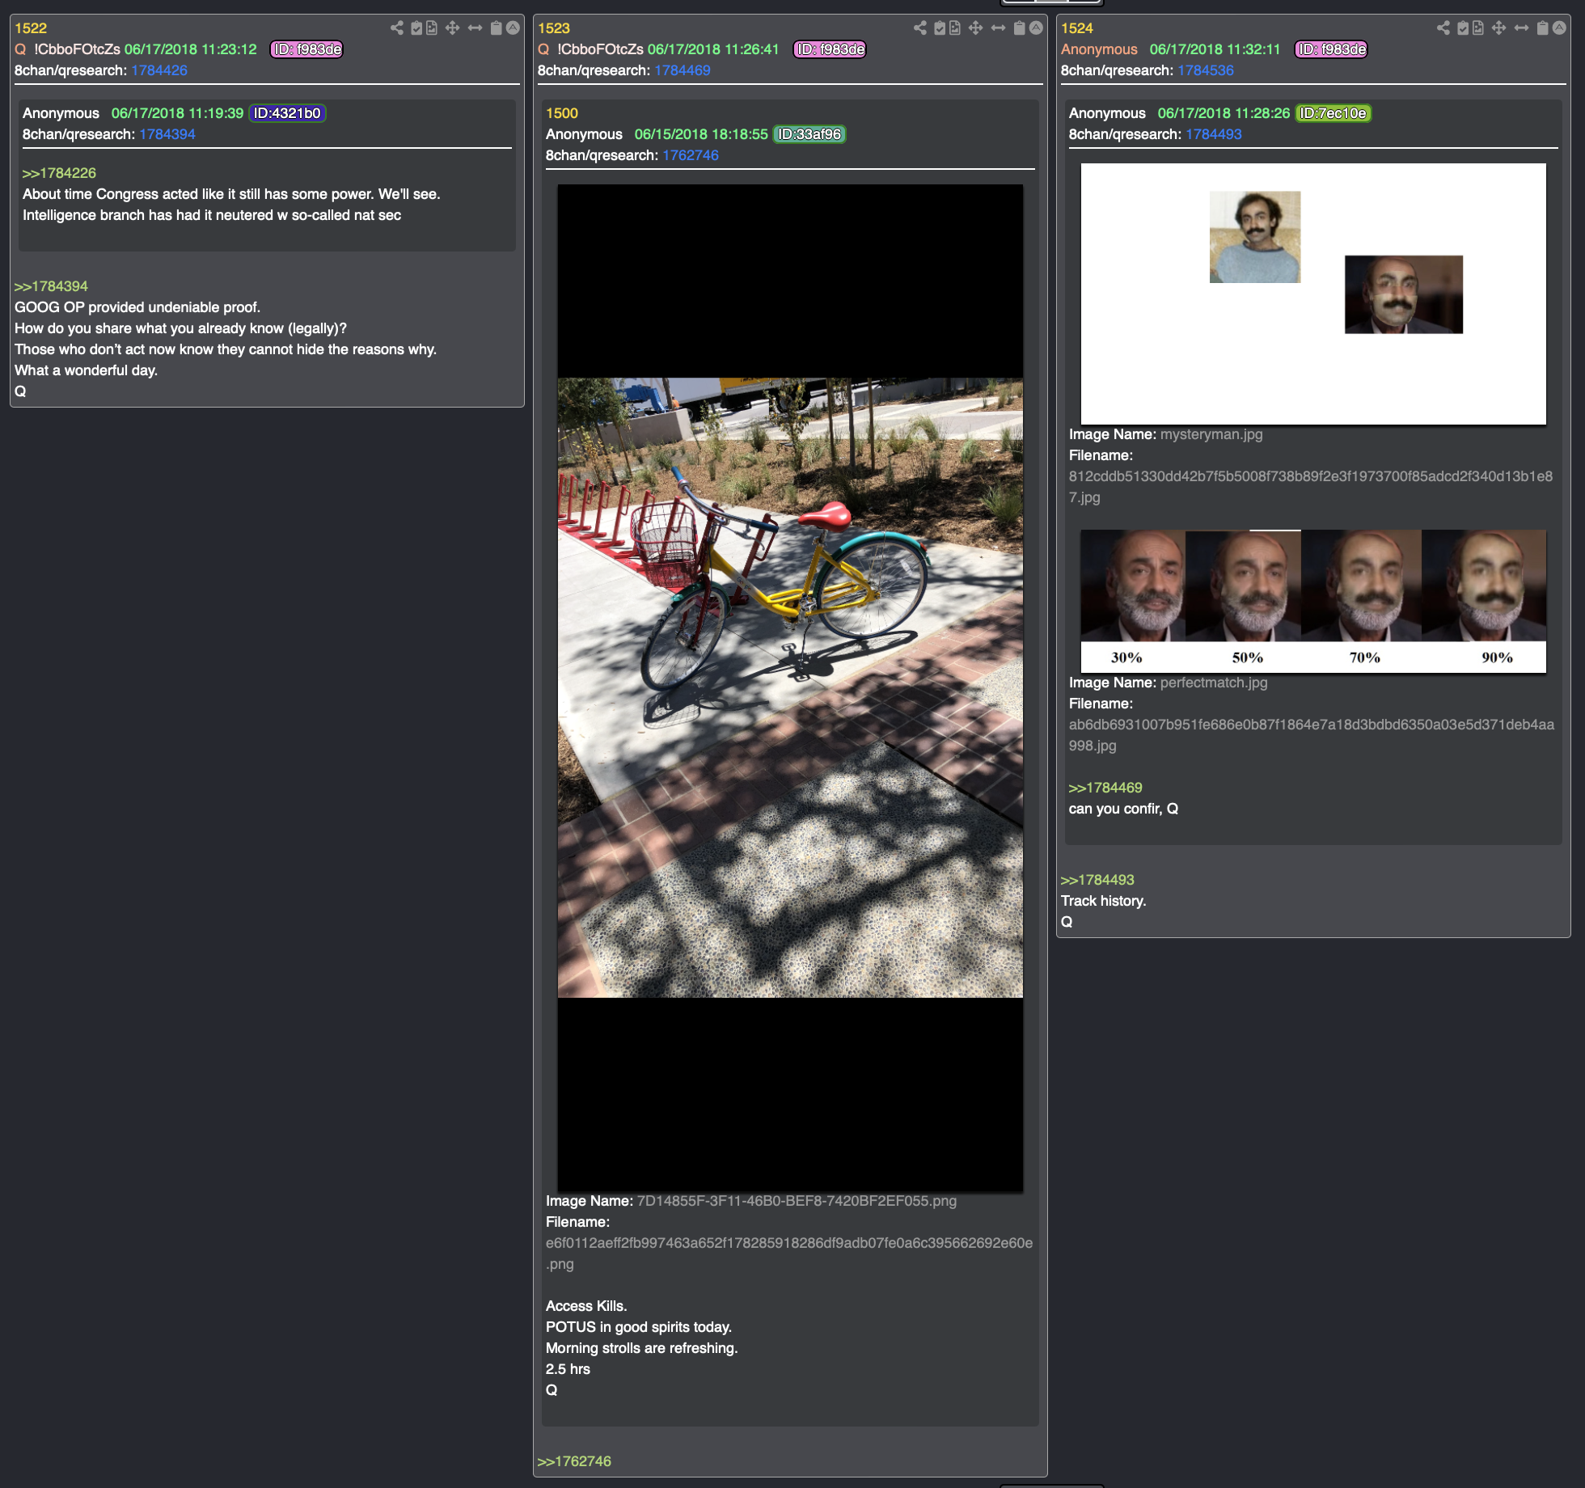
Task: Click the pink ID f983de badge on post 1524
Action: pyautogui.click(x=1331, y=49)
